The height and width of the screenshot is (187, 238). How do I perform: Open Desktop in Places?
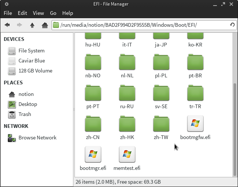[x=23, y=104]
